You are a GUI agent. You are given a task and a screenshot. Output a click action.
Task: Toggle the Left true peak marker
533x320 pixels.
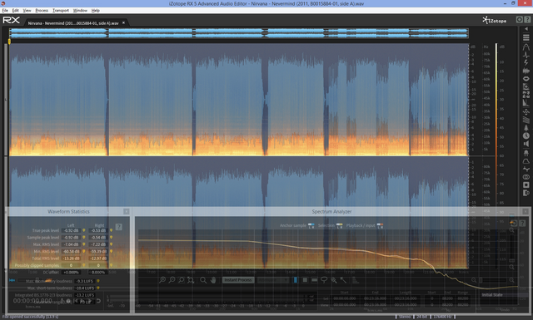click(83, 230)
